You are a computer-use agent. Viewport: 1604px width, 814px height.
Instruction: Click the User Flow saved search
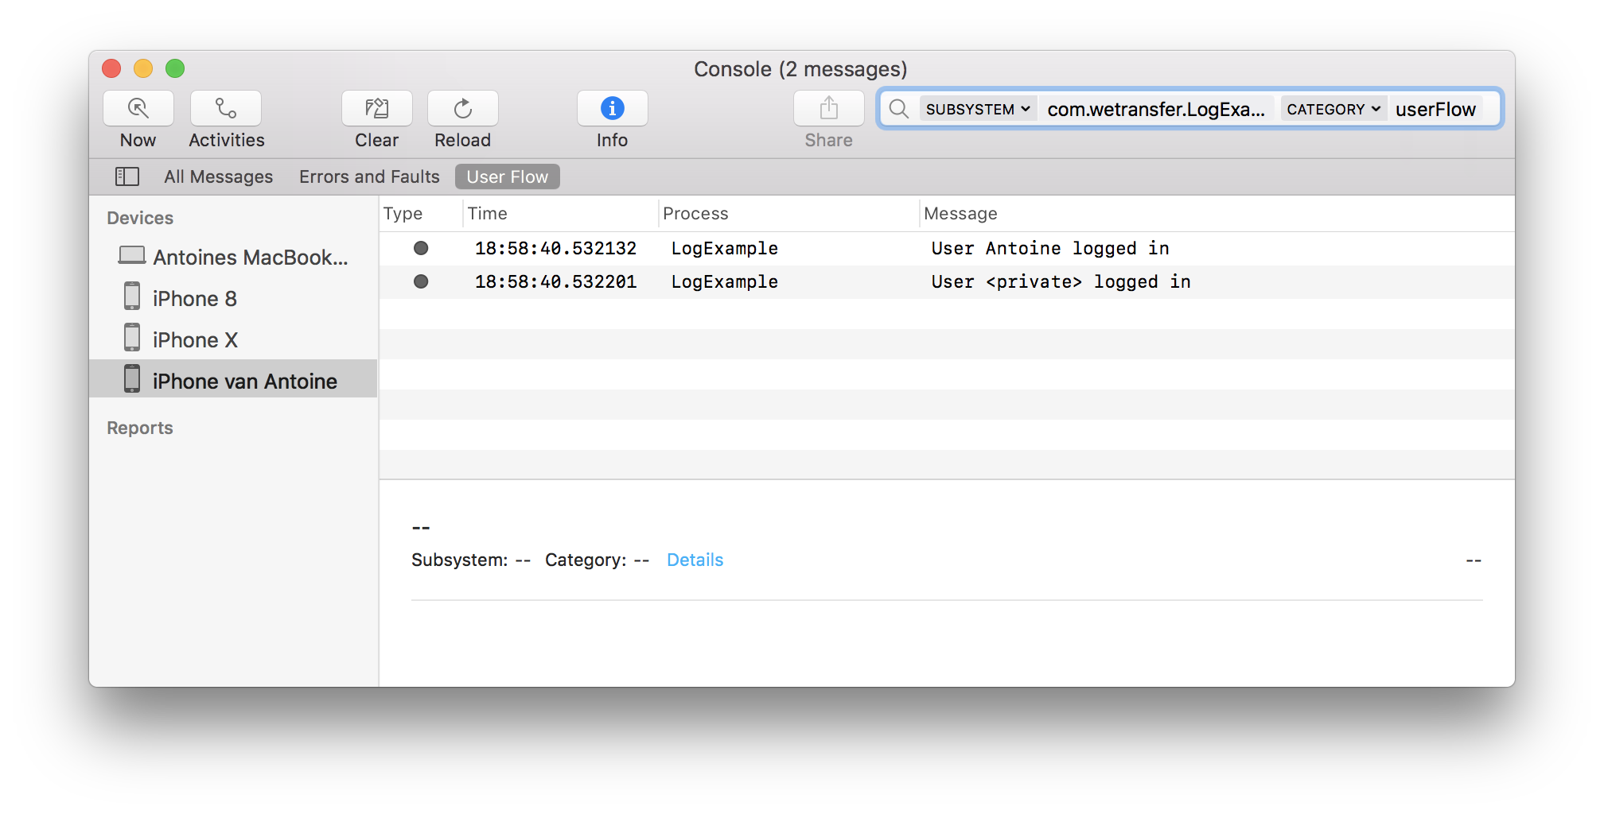click(x=507, y=176)
